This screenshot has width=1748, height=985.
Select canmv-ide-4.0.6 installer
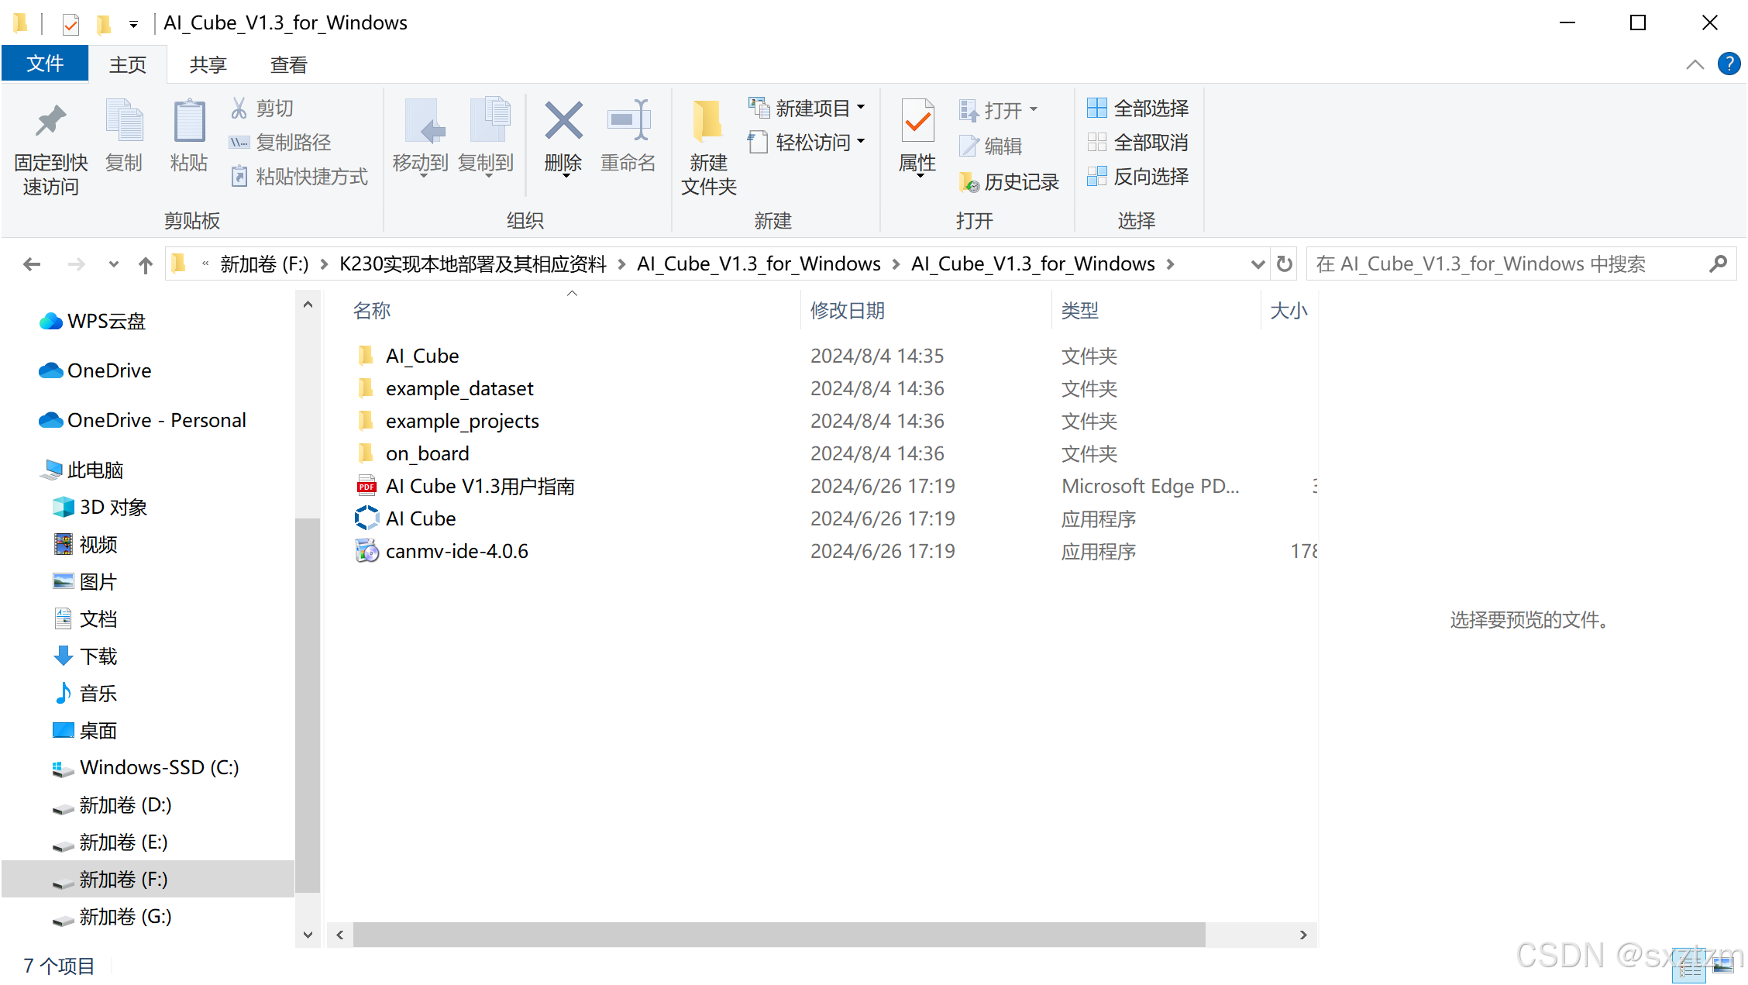tap(457, 551)
